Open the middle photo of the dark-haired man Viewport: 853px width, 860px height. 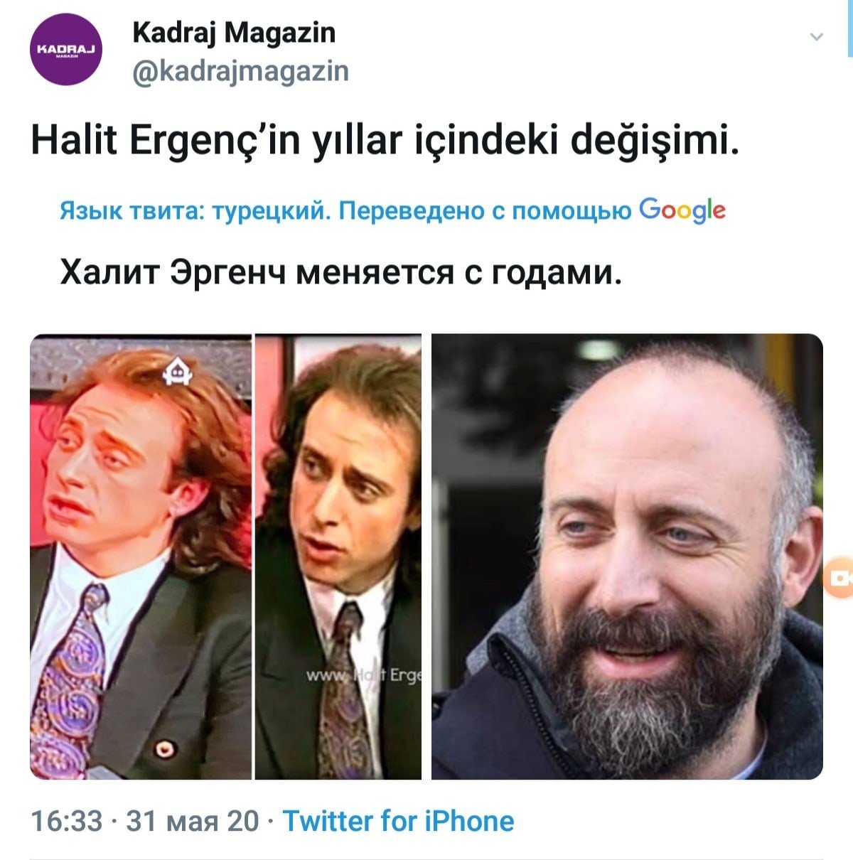pyautogui.click(x=338, y=557)
